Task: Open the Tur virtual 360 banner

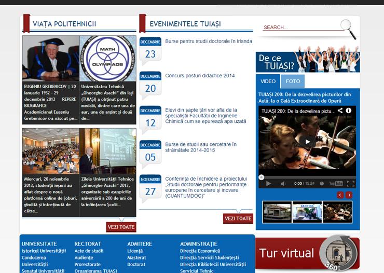Action: point(307,253)
